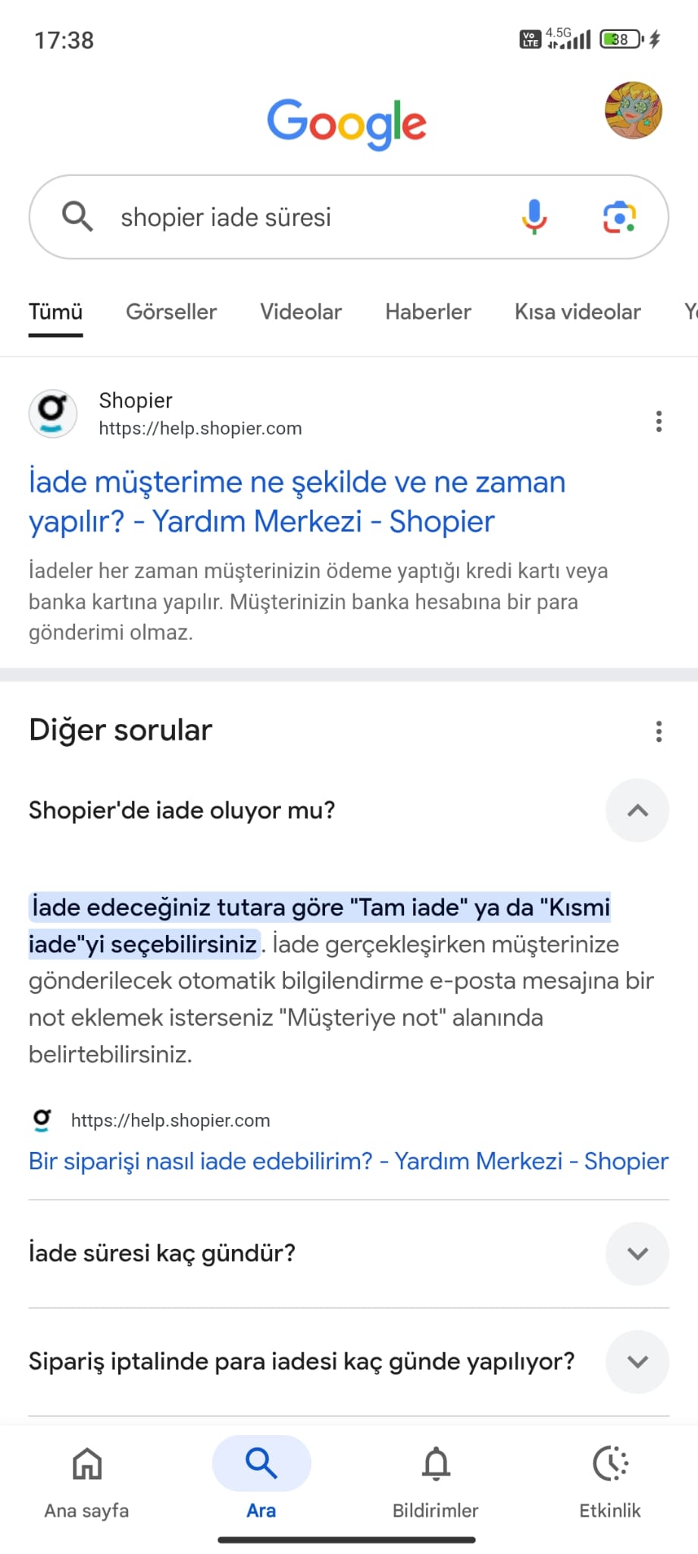Open the Shopier result three-dot menu
Viewport: 698px width, 1554px height.
[x=659, y=421]
